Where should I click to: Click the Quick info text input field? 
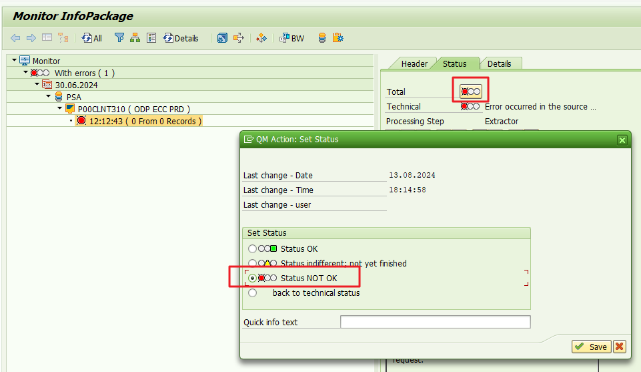[436, 322]
